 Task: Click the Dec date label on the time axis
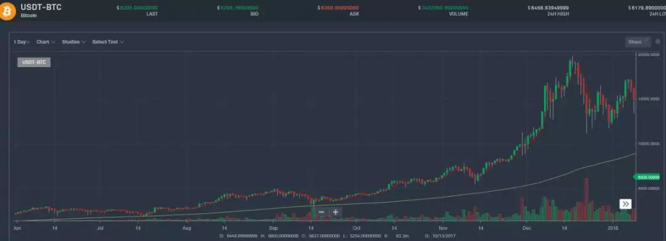click(x=527, y=228)
